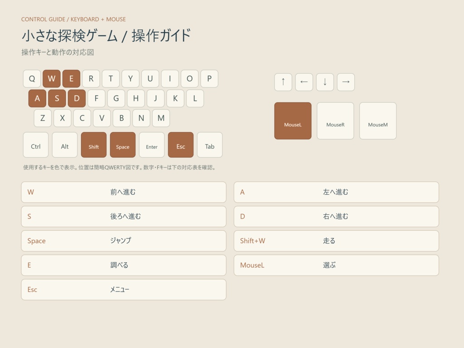Click the Tab key

(x=210, y=145)
